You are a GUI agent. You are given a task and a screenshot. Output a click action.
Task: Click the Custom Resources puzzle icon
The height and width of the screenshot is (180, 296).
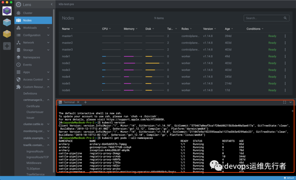19,87
